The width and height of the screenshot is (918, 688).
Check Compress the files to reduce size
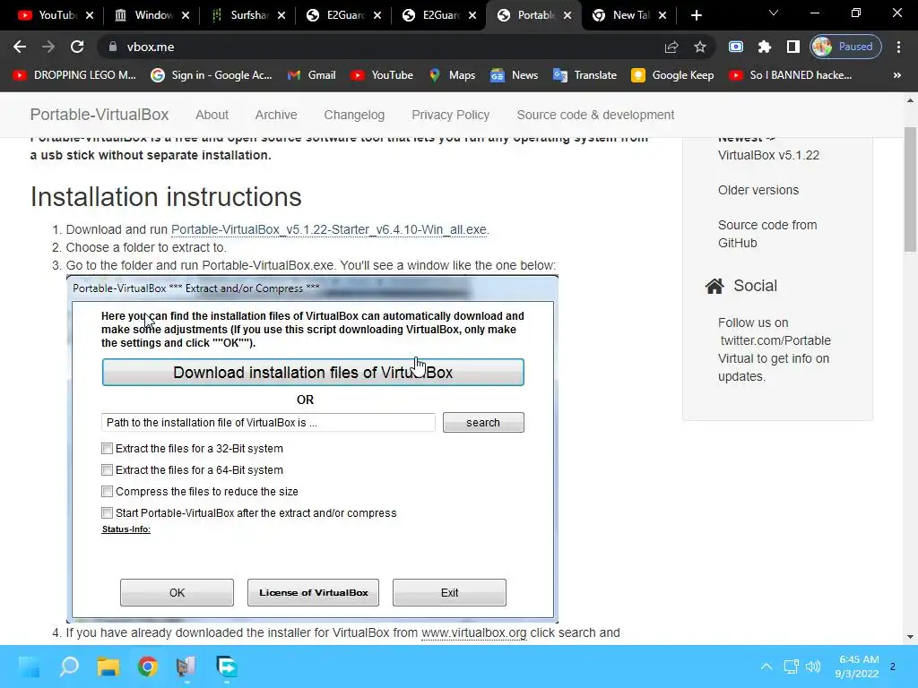pyautogui.click(x=107, y=492)
